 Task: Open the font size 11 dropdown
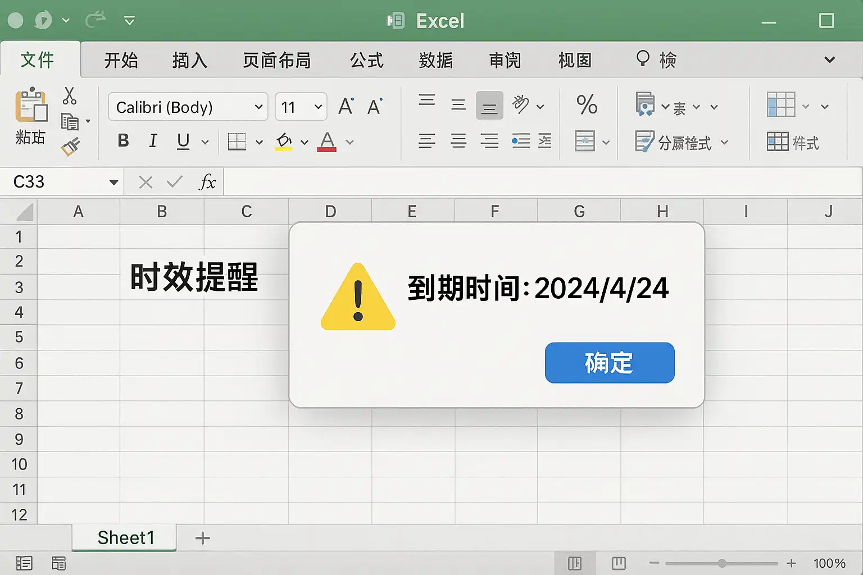pyautogui.click(x=301, y=107)
